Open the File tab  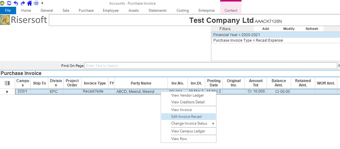(8, 11)
